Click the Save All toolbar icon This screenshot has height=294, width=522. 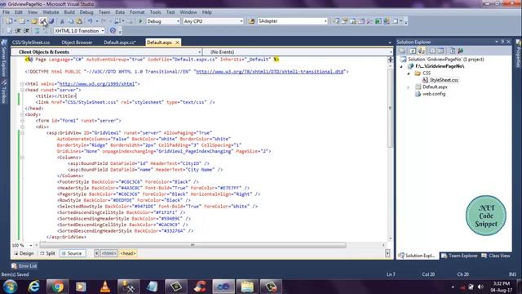pos(51,21)
